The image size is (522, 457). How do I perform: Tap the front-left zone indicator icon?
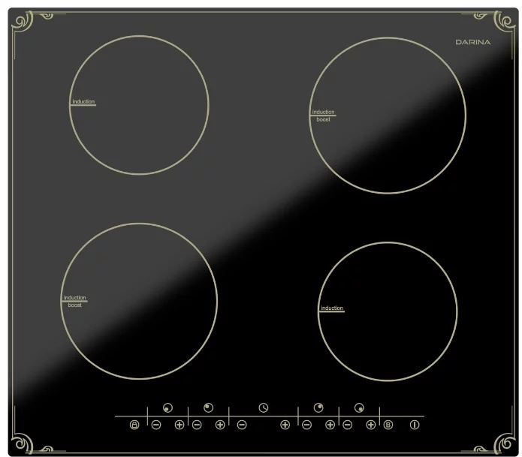point(167,407)
